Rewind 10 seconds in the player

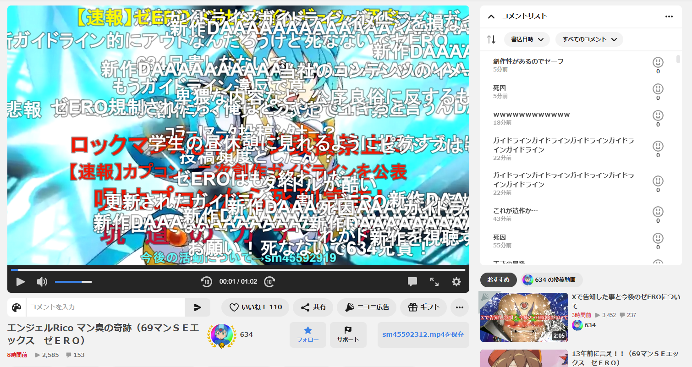tap(206, 282)
